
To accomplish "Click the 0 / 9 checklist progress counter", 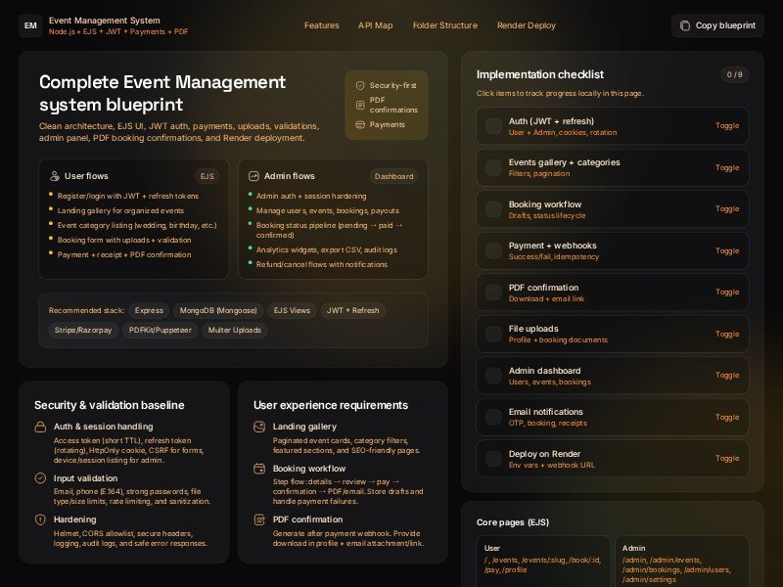I will click(734, 74).
